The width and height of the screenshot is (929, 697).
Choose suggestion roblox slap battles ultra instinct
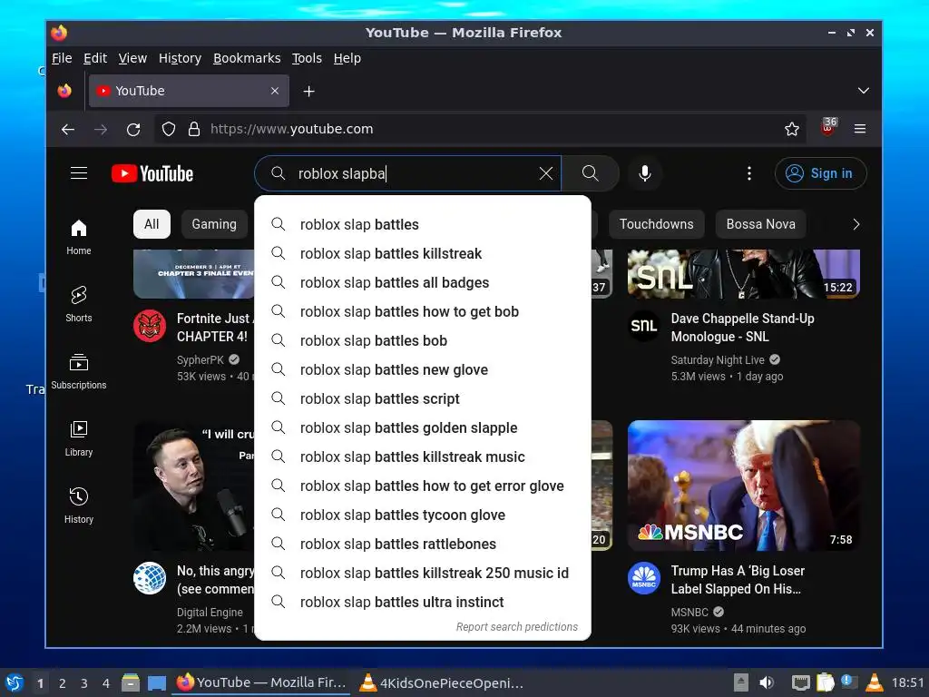(x=423, y=603)
